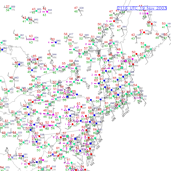Select the YTS station green marker
Screen dimensions: 171x171
coord(11,8)
